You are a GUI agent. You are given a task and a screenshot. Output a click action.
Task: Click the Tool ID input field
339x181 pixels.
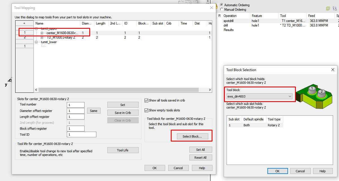[81, 134]
